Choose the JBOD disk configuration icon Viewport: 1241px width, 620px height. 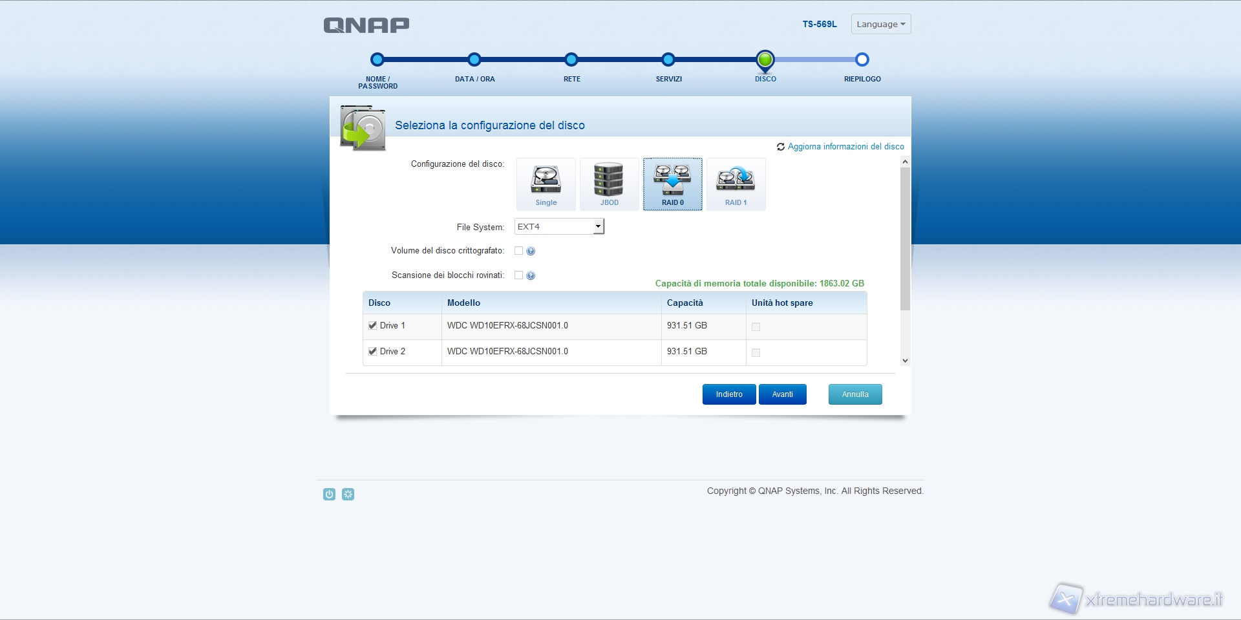coord(609,184)
